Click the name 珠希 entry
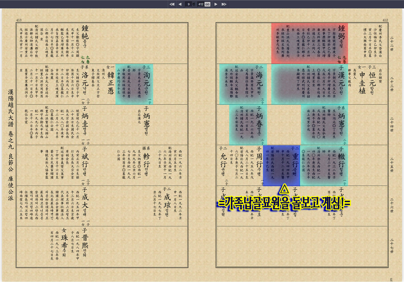404x282 pixels. pos(65,242)
